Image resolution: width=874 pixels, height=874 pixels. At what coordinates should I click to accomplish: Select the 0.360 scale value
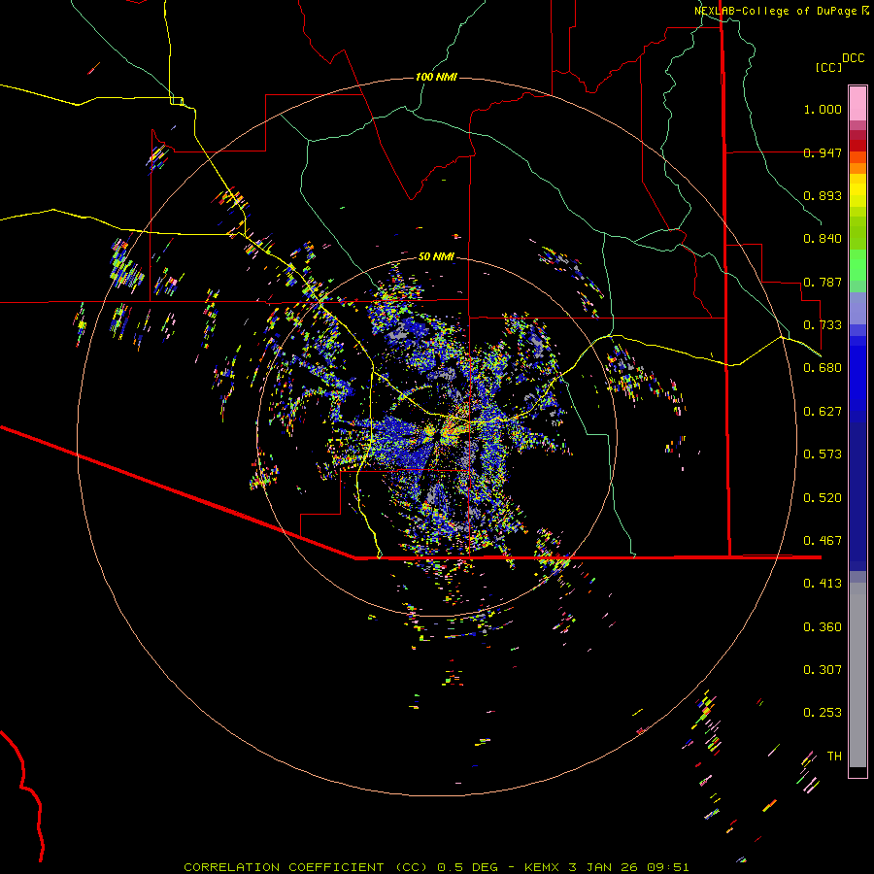(823, 627)
